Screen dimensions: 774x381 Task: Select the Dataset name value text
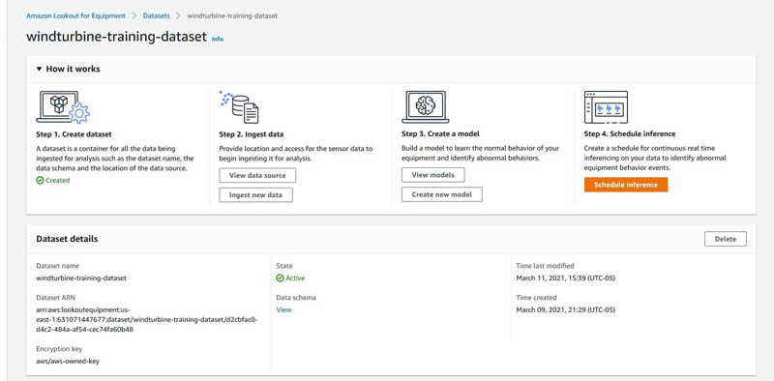click(x=81, y=278)
